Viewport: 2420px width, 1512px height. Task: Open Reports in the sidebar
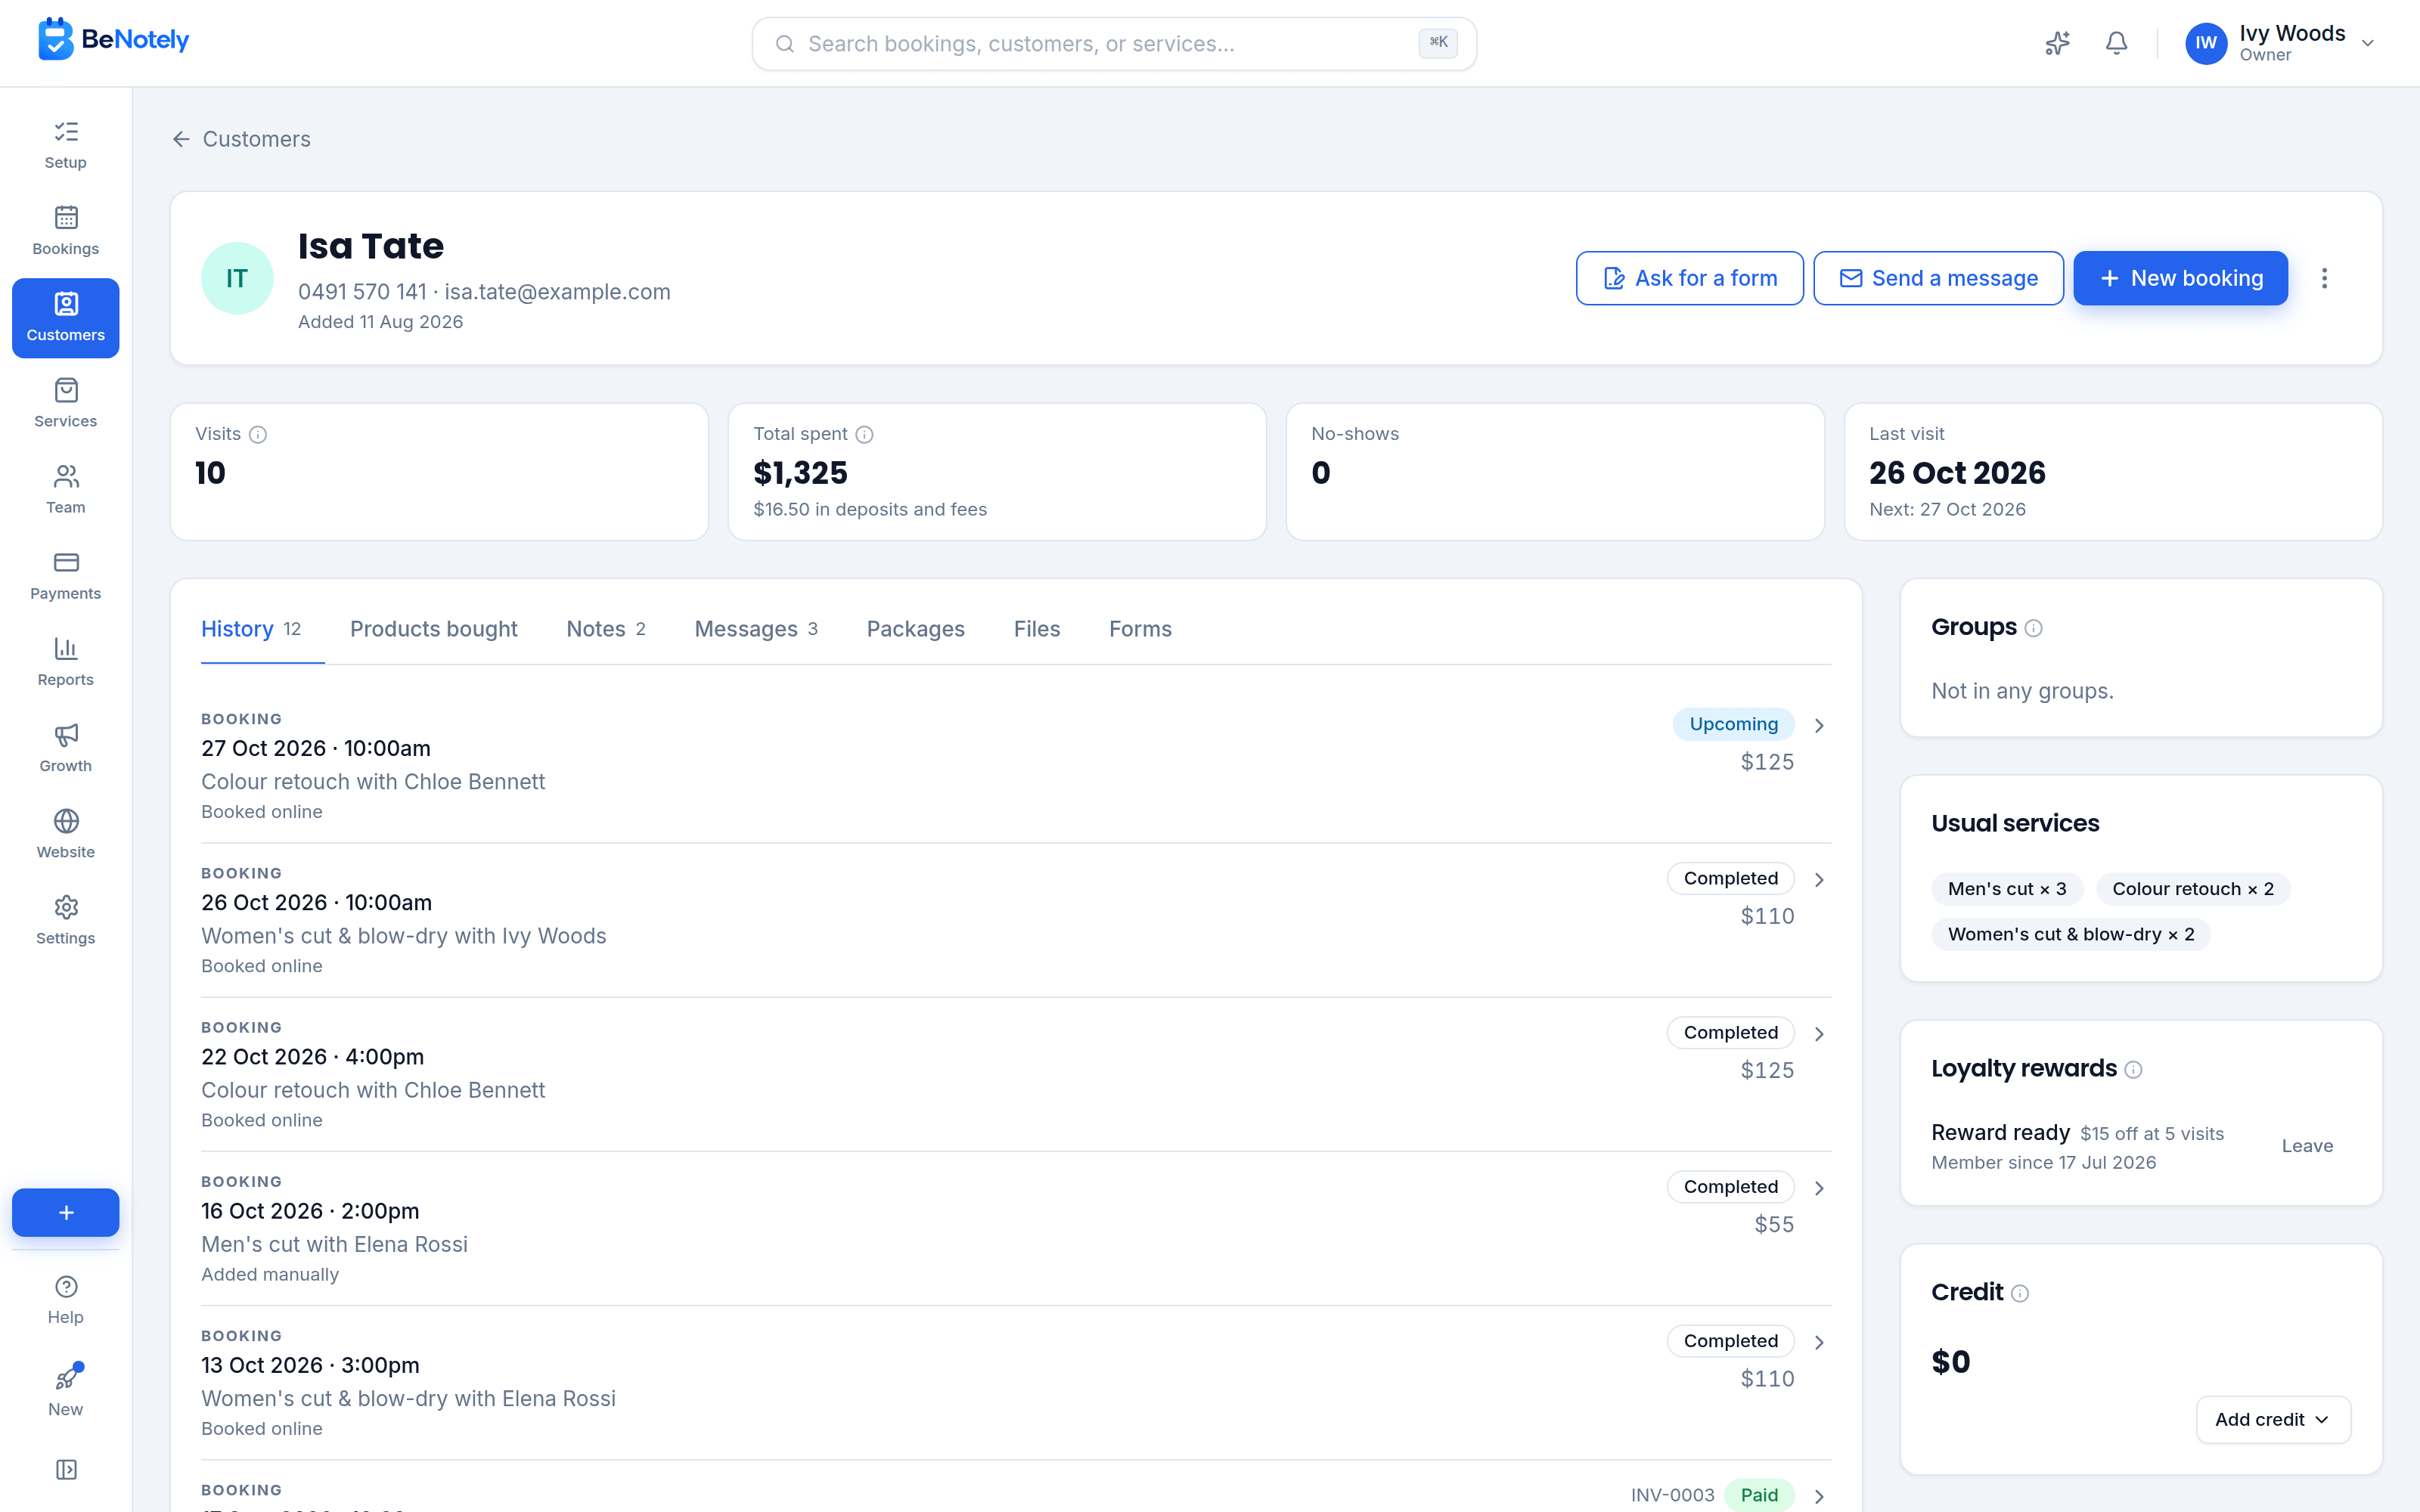point(66,662)
